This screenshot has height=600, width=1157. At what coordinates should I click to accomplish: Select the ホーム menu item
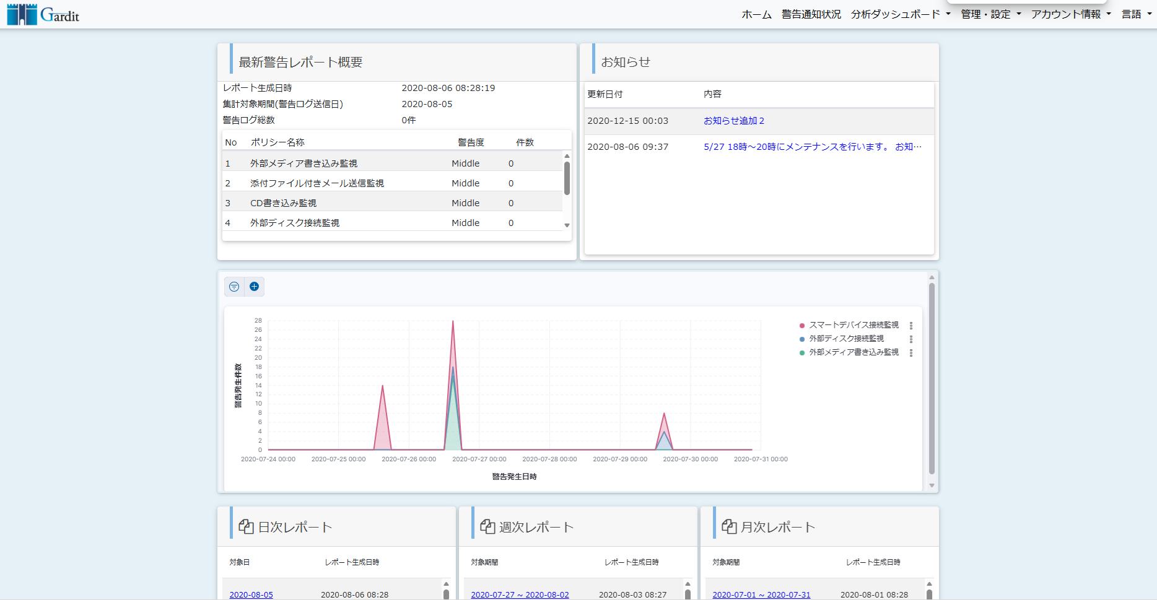(x=756, y=14)
